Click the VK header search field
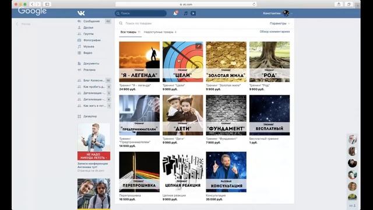Viewport: 373px width, 210px height. pos(140,13)
